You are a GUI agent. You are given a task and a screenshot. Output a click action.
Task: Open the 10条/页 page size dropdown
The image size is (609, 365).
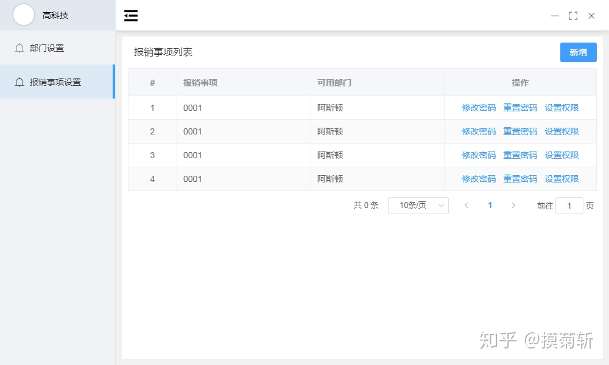pyautogui.click(x=418, y=205)
